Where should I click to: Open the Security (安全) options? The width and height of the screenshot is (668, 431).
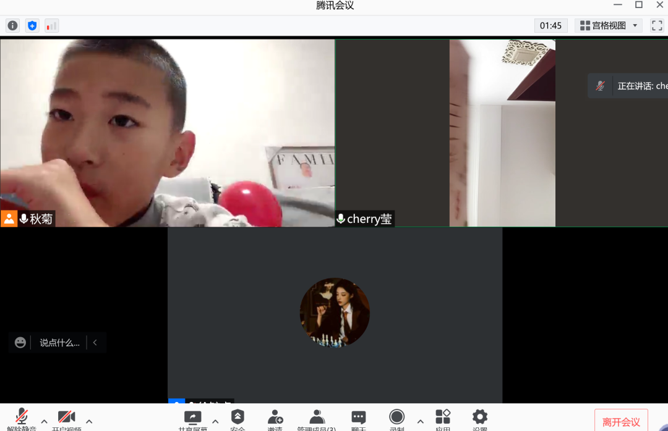click(x=238, y=419)
